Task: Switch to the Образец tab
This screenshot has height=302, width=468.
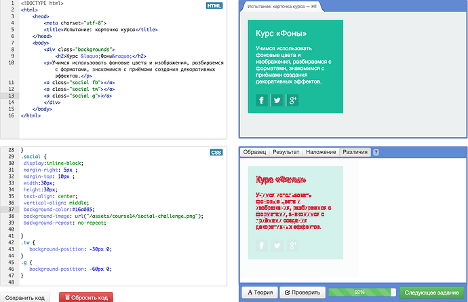Action: 254,152
